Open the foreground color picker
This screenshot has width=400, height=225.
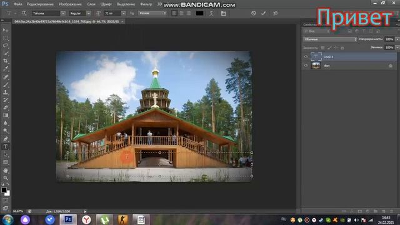tap(4, 190)
